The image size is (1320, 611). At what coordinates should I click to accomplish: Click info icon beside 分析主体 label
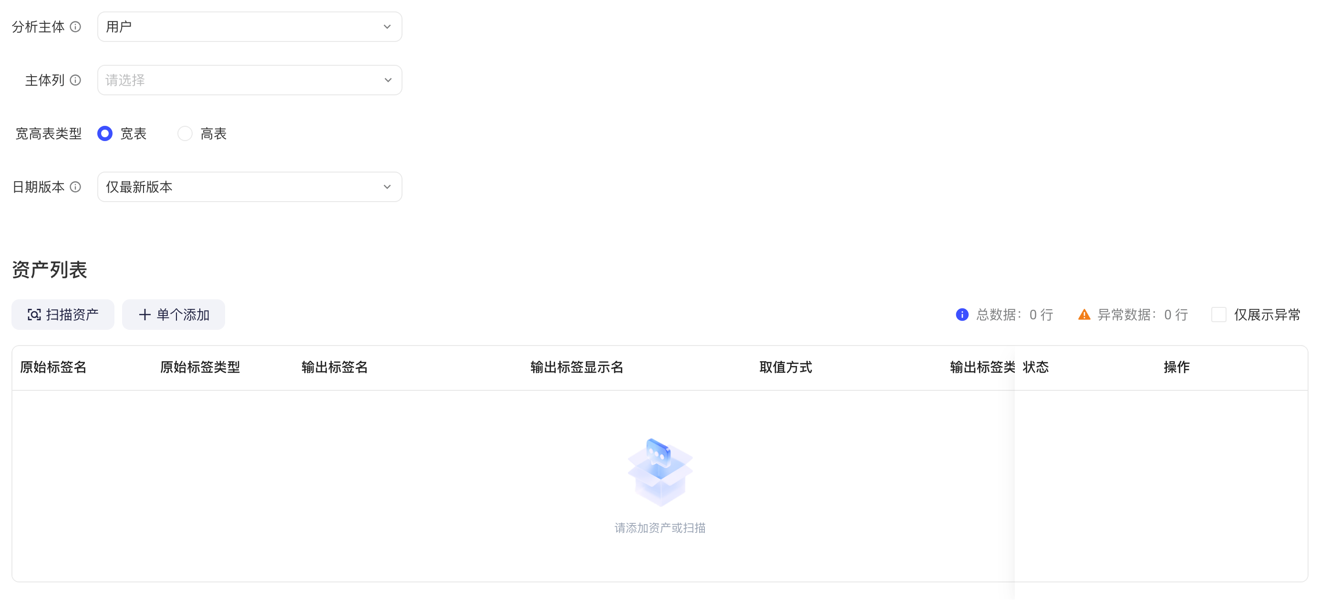pos(75,27)
